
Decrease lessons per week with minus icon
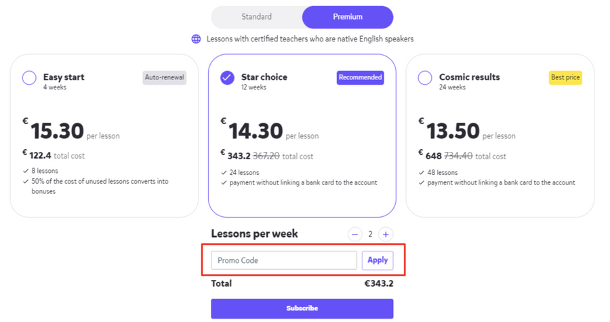pos(354,235)
